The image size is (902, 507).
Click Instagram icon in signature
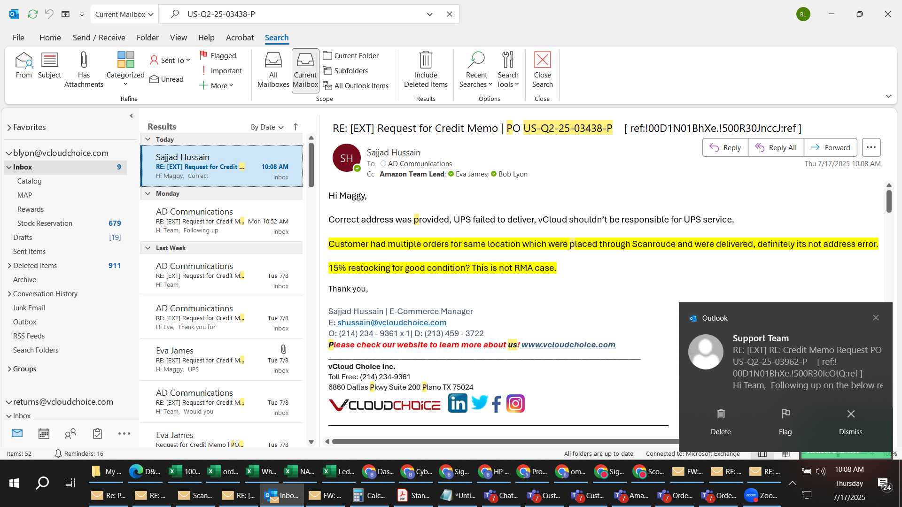pyautogui.click(x=515, y=404)
